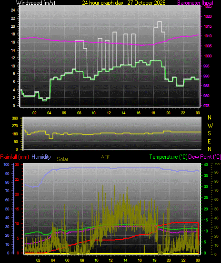Click humidity scale value 100
This screenshot has width=221, height=263.
pyautogui.click(x=6, y=164)
